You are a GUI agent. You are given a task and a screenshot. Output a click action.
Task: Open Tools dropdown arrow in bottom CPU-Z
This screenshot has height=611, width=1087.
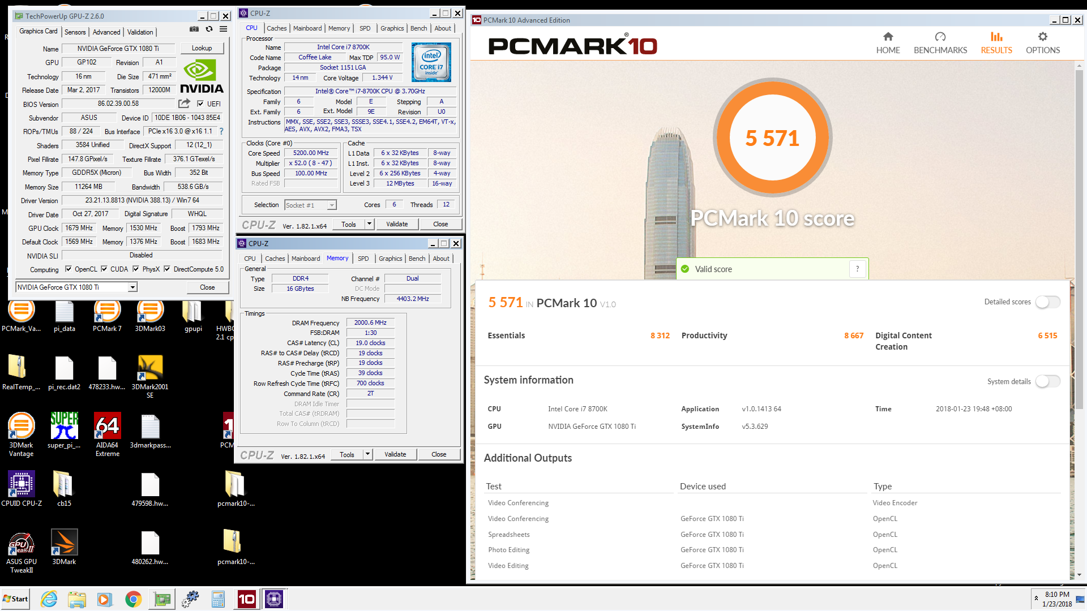367,454
